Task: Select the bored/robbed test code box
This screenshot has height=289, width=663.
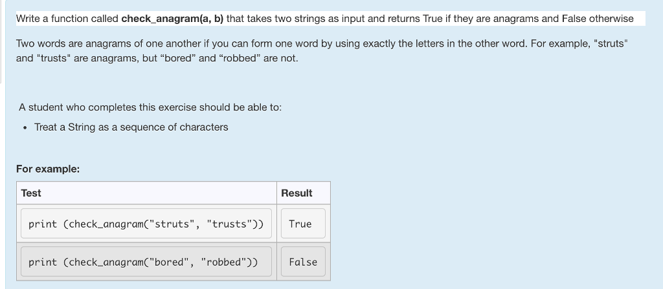Action: coord(146,262)
